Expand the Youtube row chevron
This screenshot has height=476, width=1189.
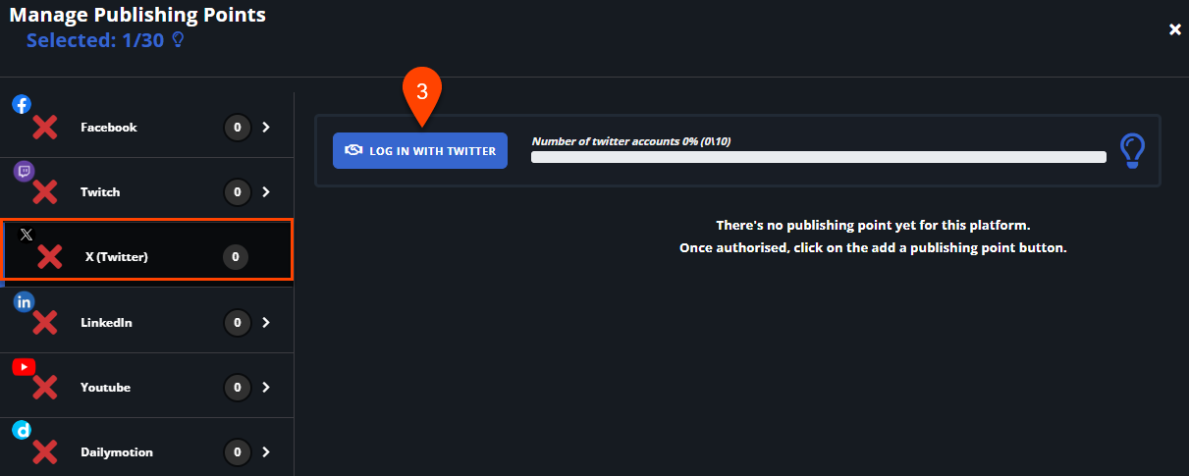tap(265, 387)
